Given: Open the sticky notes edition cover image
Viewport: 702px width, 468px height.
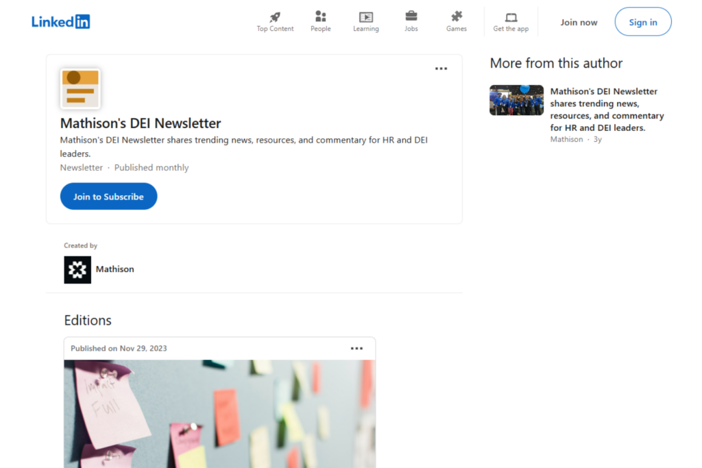Looking at the screenshot, I should [220, 414].
